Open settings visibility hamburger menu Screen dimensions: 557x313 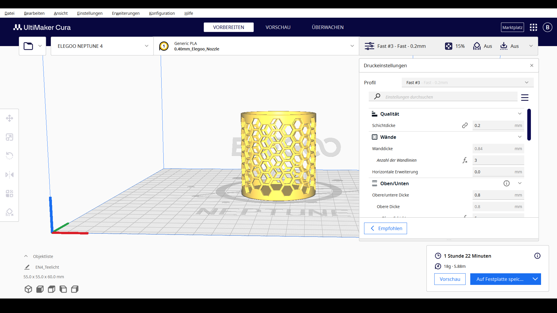click(x=525, y=97)
